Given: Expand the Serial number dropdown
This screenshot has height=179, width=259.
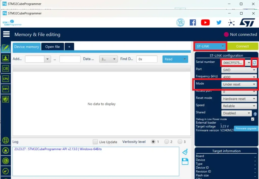Looking at the screenshot, I should (x=249, y=63).
